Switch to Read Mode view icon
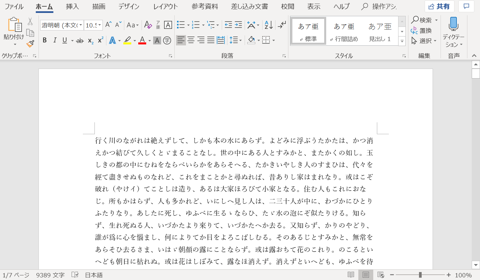This screenshot has width=480, height=280. (351, 275)
